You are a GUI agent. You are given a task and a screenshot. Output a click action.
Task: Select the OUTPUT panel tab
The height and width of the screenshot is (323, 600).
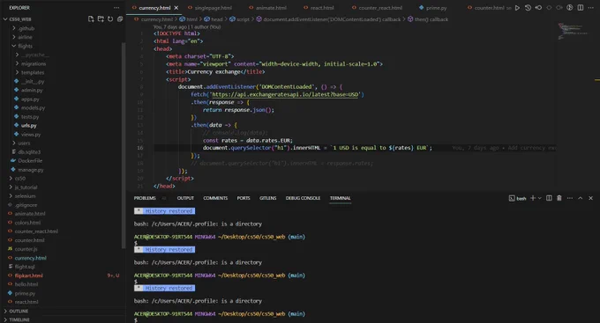click(185, 198)
